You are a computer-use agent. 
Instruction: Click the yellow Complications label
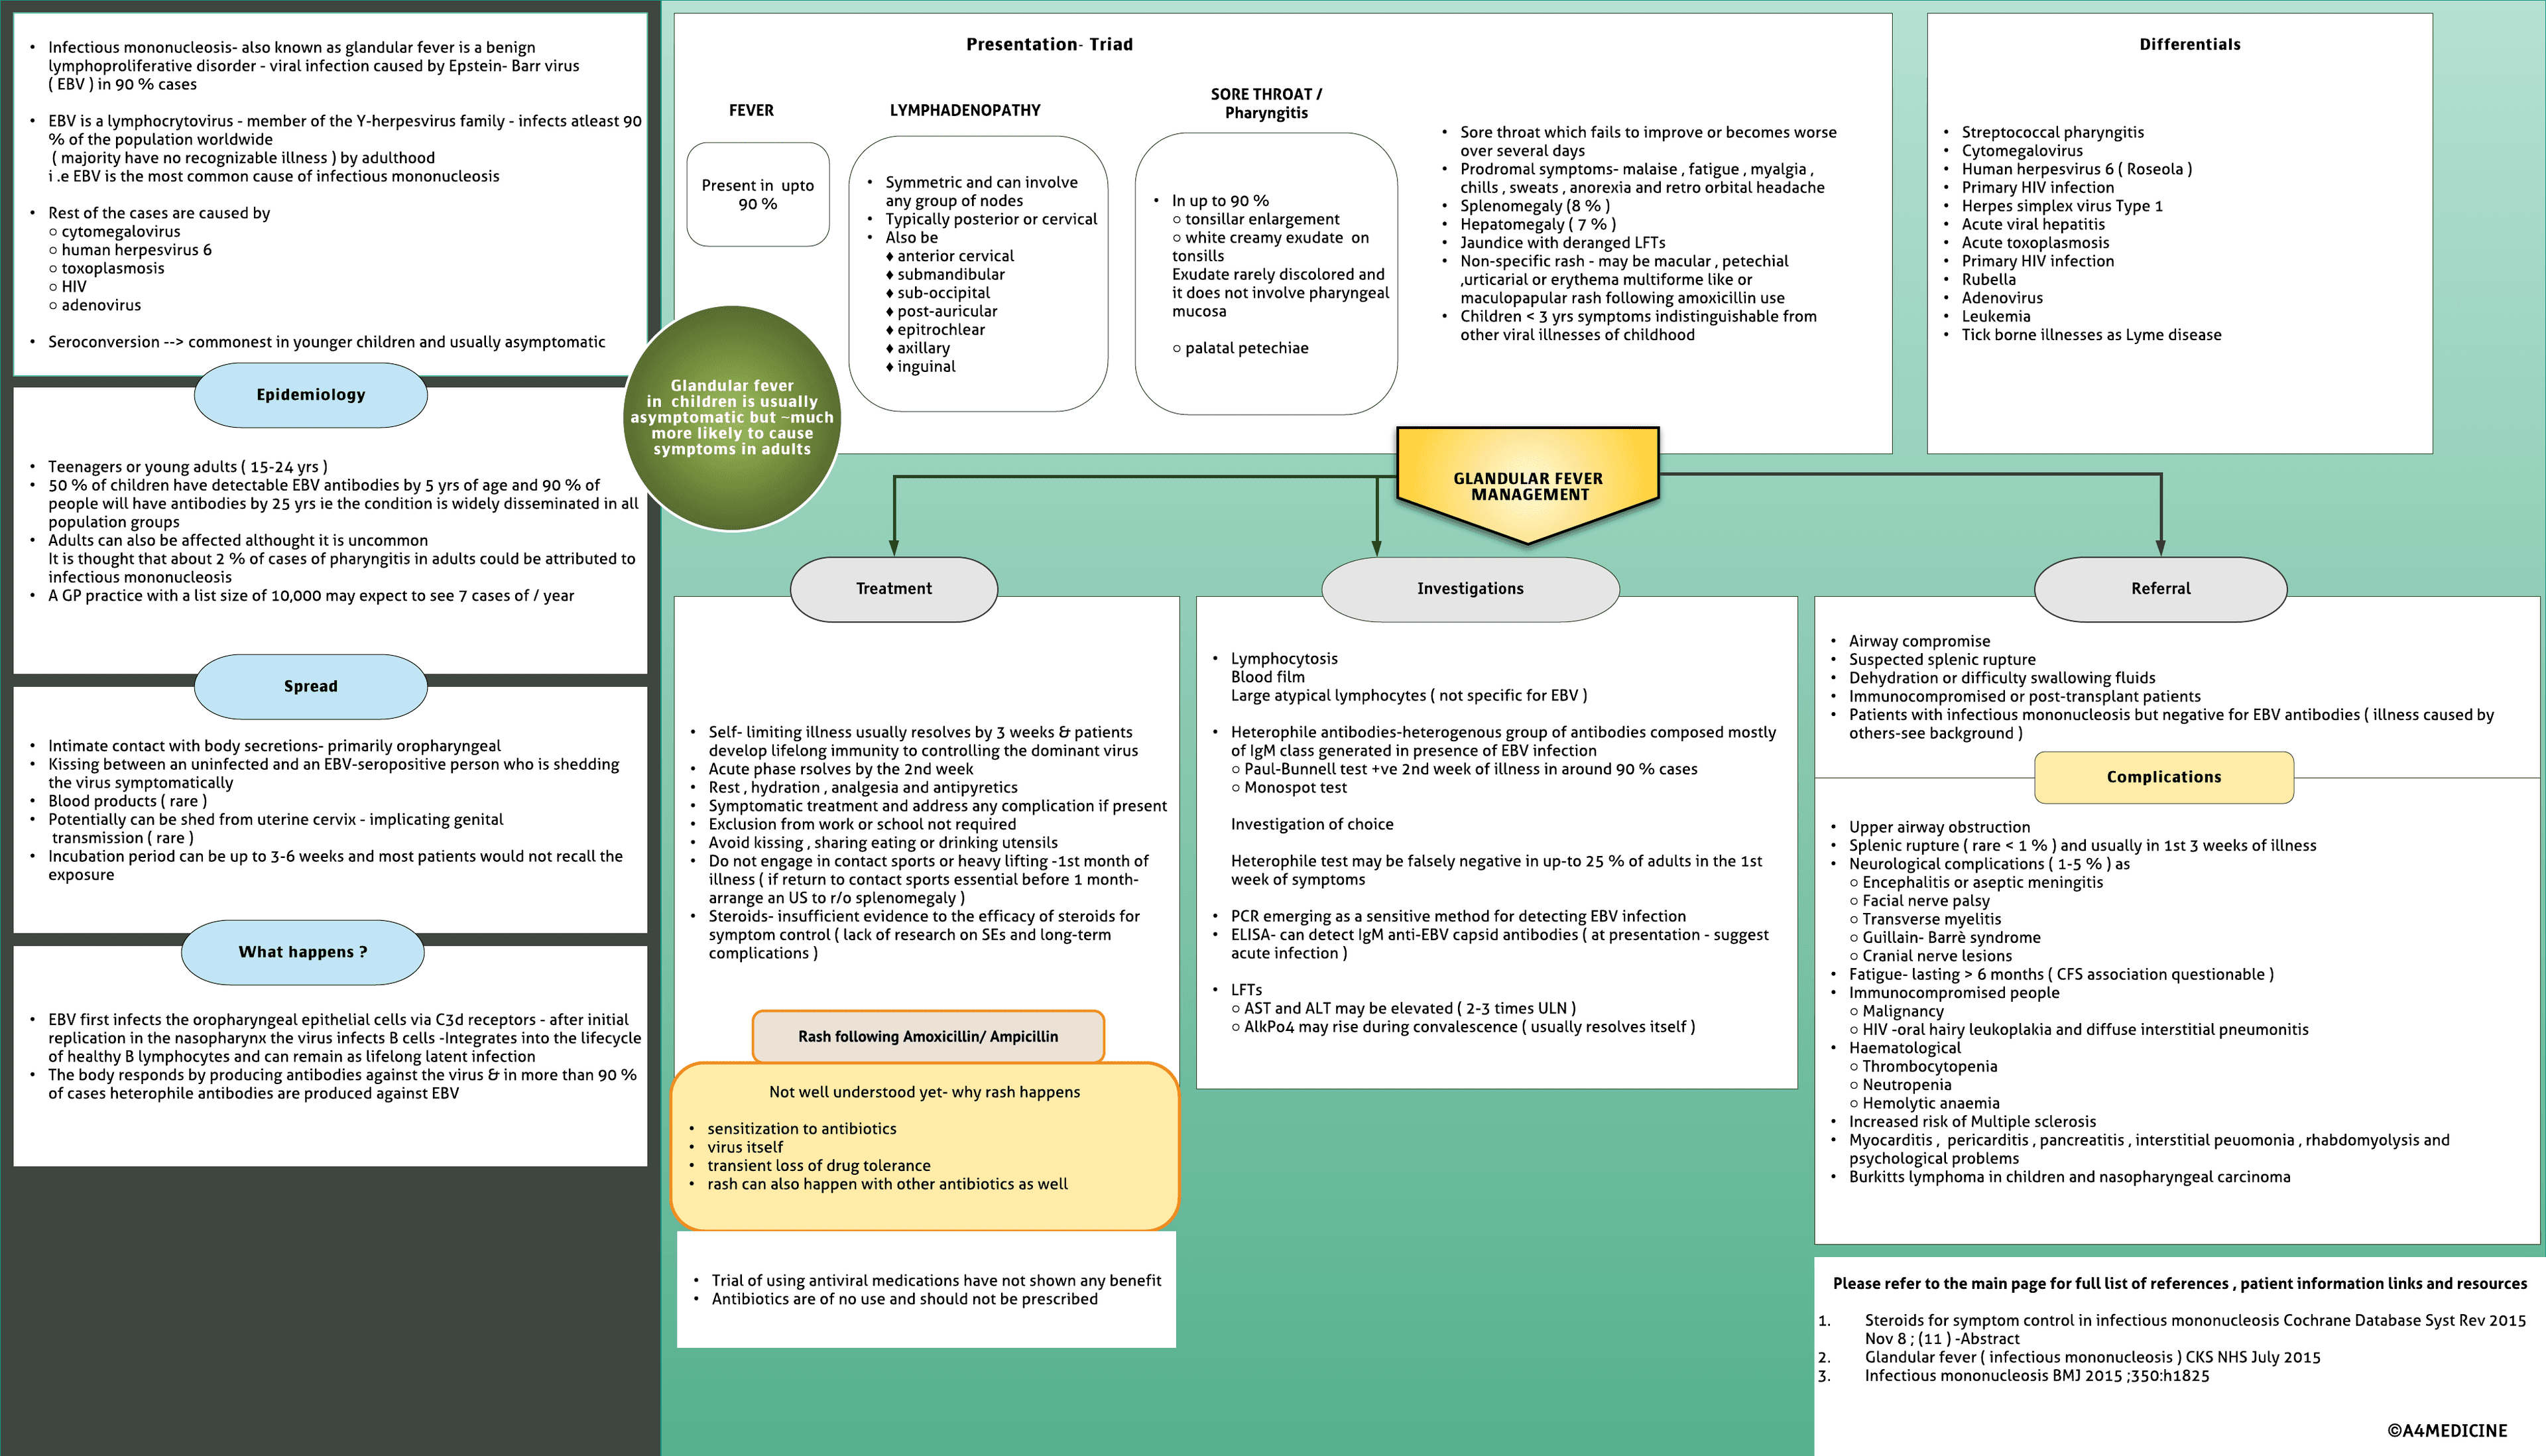tap(2163, 777)
